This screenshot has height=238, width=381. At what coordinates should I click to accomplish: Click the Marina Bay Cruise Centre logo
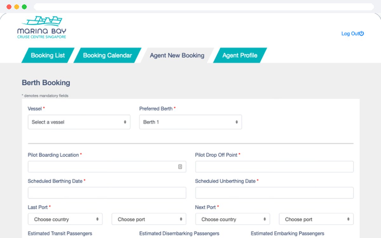coord(42,27)
